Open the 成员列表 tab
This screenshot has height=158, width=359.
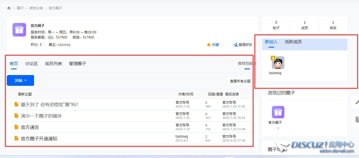(53, 64)
